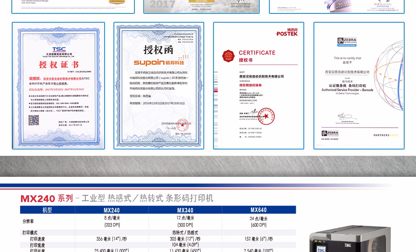Click the 有效期限 date line on the supoin certificate
Screen dimensions: 416x252
[157, 103]
